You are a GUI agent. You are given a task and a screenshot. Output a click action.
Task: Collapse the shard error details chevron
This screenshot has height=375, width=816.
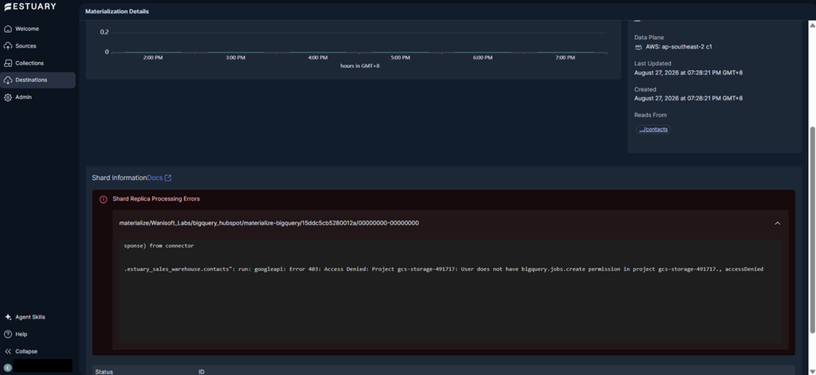pos(778,223)
